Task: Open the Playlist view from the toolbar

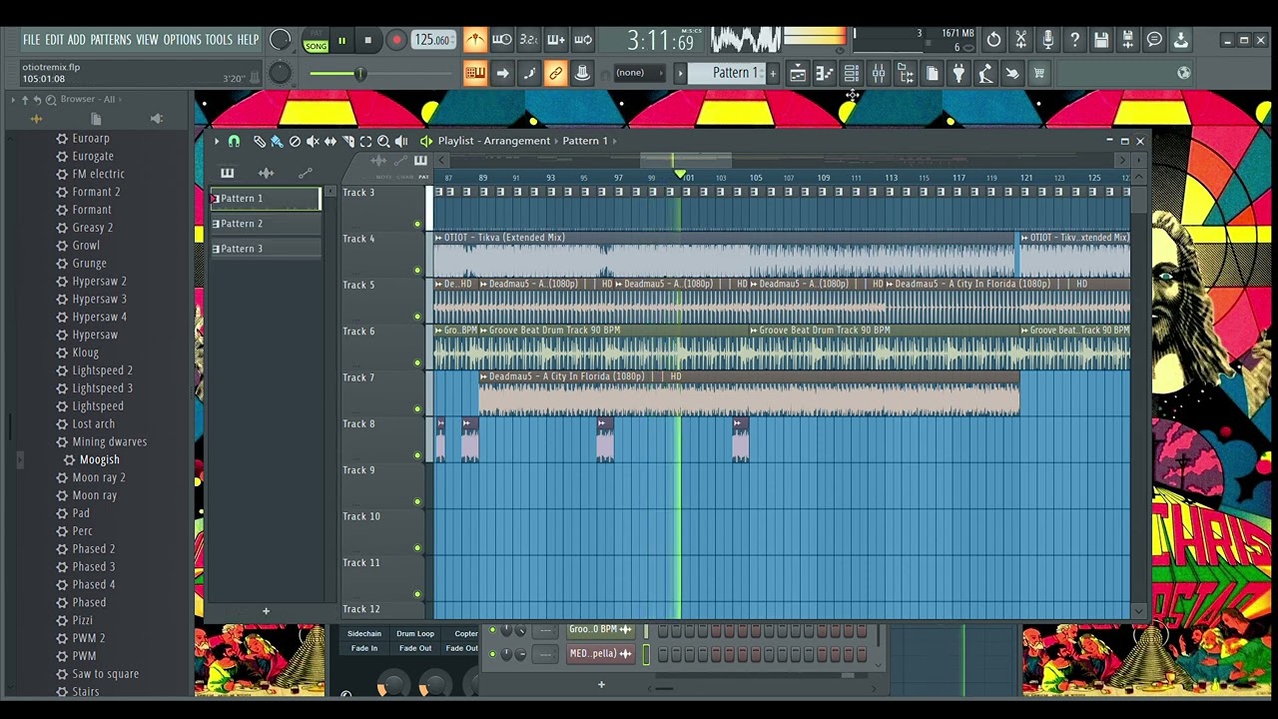Action: coord(798,73)
